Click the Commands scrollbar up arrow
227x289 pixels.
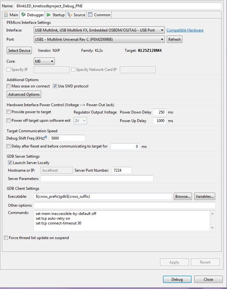tap(212, 214)
